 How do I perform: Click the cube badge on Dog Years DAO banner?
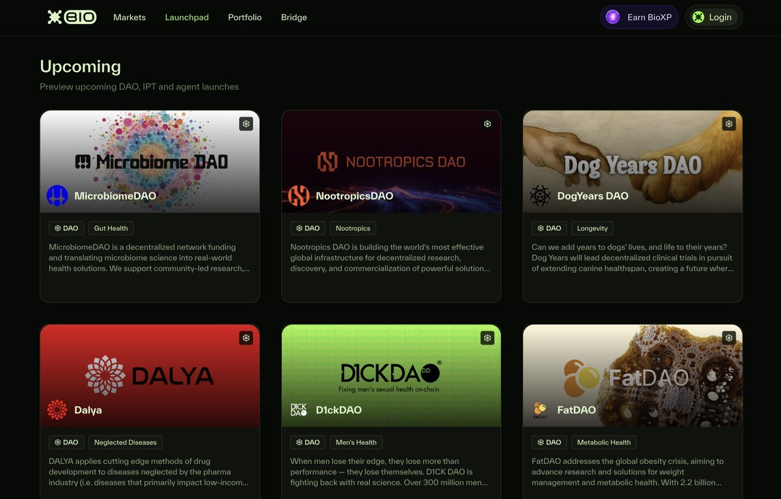point(729,124)
